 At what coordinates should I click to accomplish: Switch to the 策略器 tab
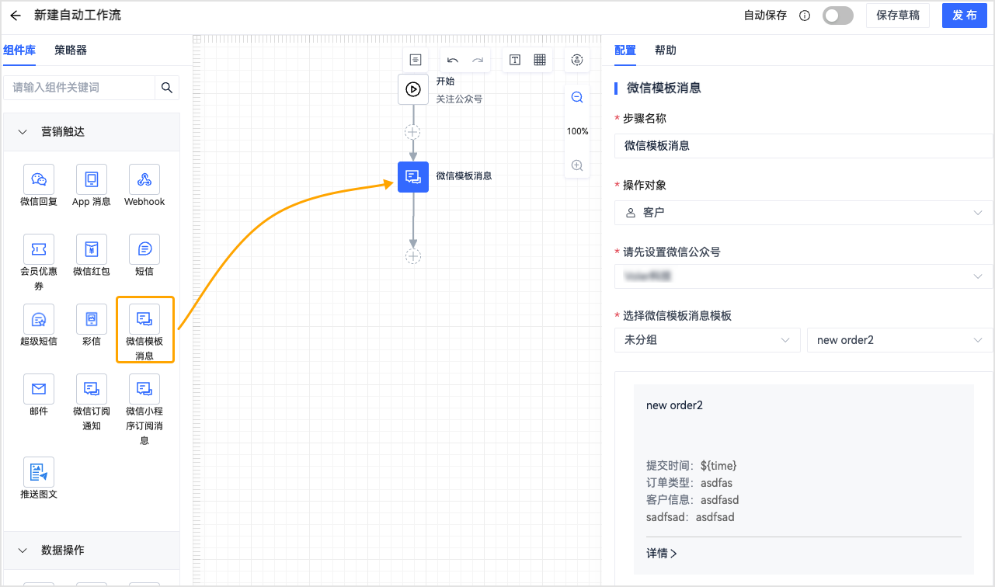[71, 50]
